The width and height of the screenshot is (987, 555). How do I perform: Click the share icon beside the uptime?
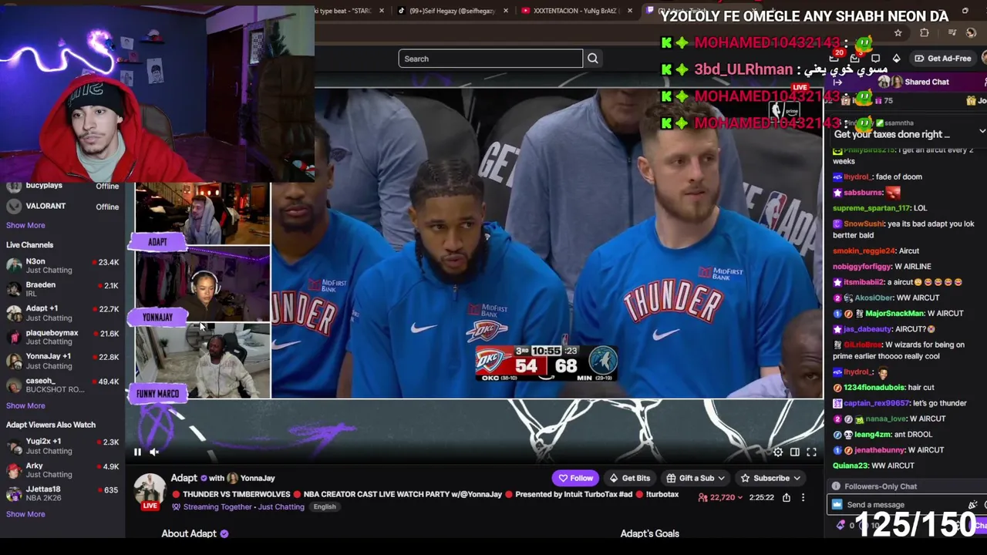[787, 498]
